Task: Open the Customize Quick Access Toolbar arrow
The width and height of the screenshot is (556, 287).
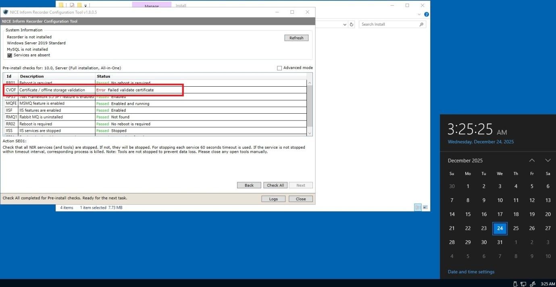Action: tap(85, 6)
